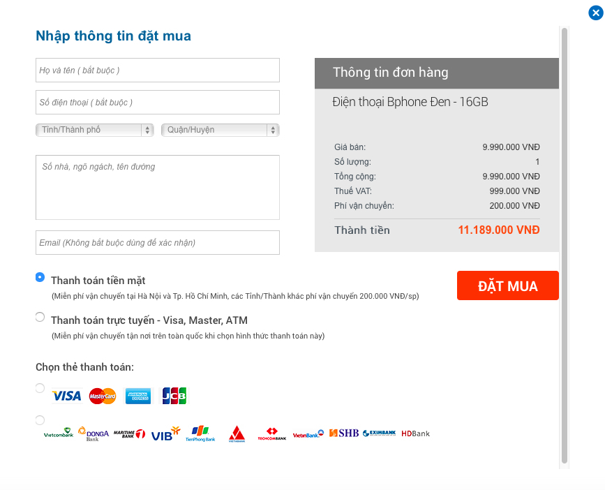
Task: Close the order form dialog
Action: (x=595, y=12)
